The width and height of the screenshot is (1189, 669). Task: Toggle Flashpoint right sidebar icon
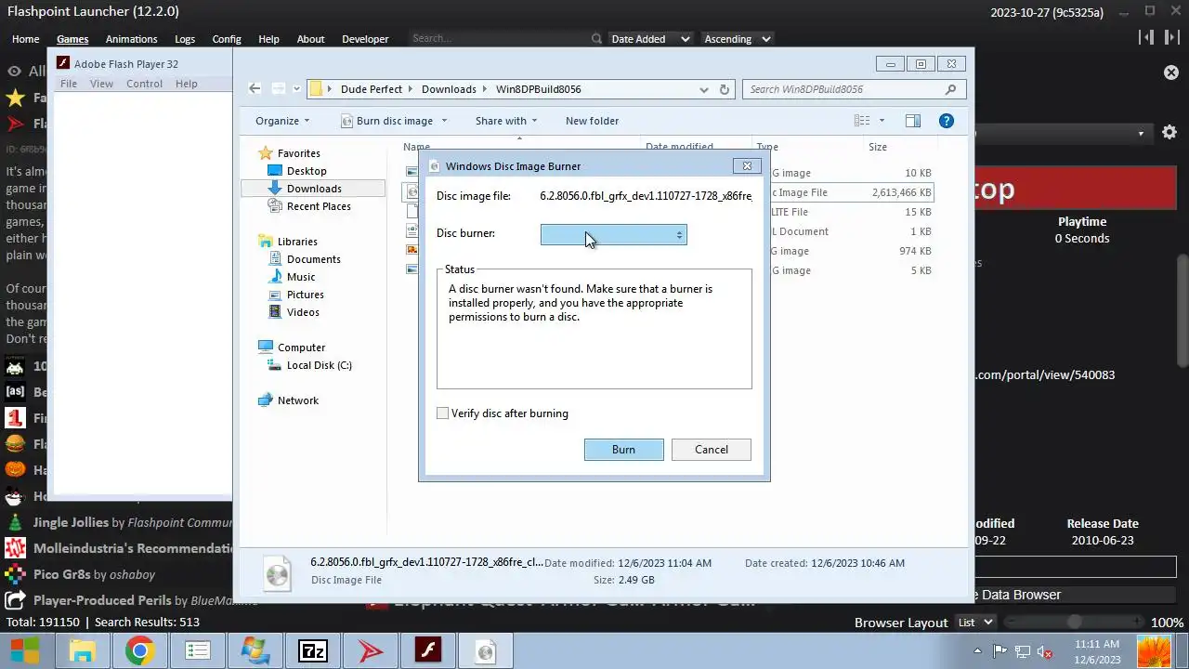tap(1172, 37)
